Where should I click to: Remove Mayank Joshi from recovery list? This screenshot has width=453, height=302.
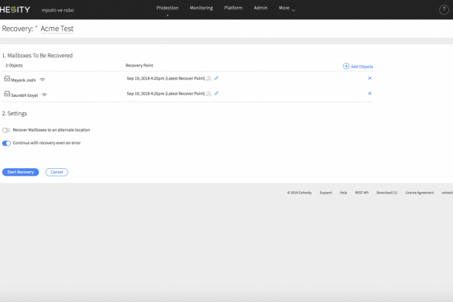tap(369, 78)
